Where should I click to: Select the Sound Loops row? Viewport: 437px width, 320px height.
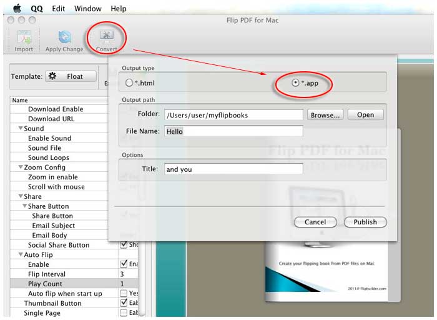coord(59,157)
